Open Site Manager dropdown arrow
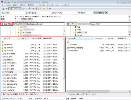The image size is (131, 100). point(6,9)
